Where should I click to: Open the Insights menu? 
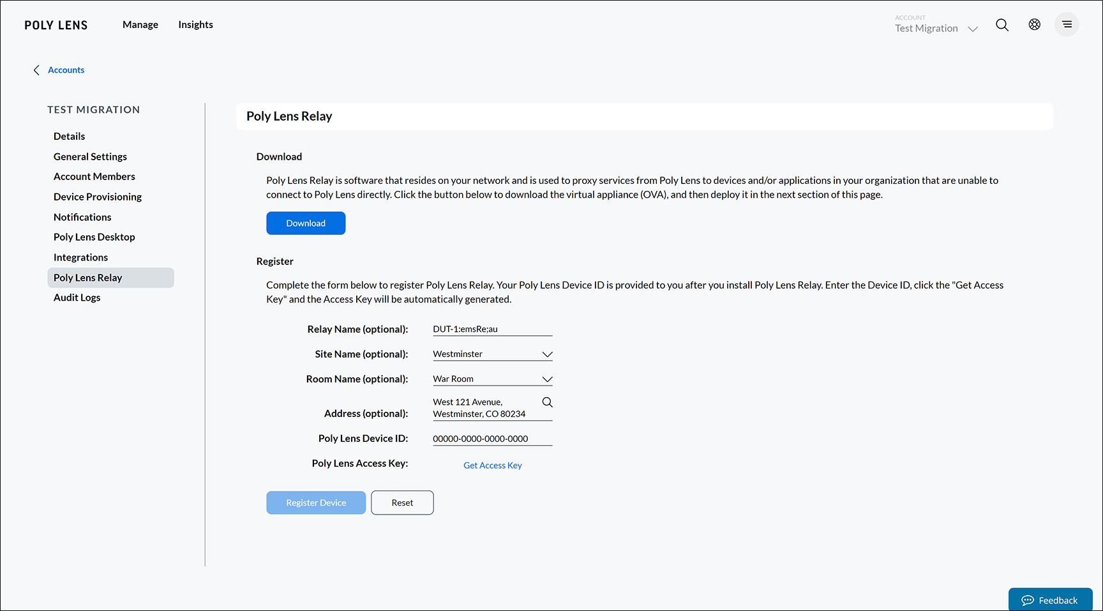pos(195,25)
